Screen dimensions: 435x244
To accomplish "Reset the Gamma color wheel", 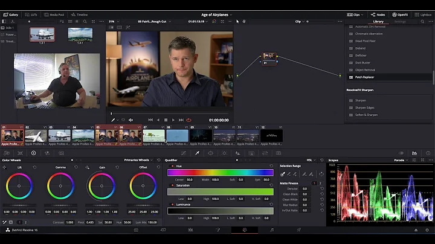I will pyautogui.click(x=76, y=167).
